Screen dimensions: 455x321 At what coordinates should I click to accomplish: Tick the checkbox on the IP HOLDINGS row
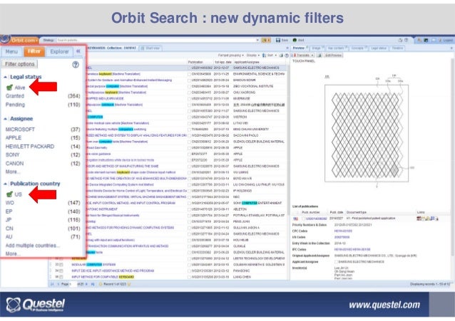(189, 191)
